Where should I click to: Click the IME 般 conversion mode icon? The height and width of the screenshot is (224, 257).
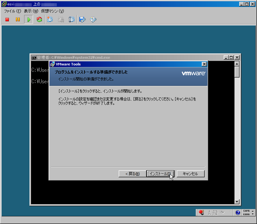[x=215, y=213]
